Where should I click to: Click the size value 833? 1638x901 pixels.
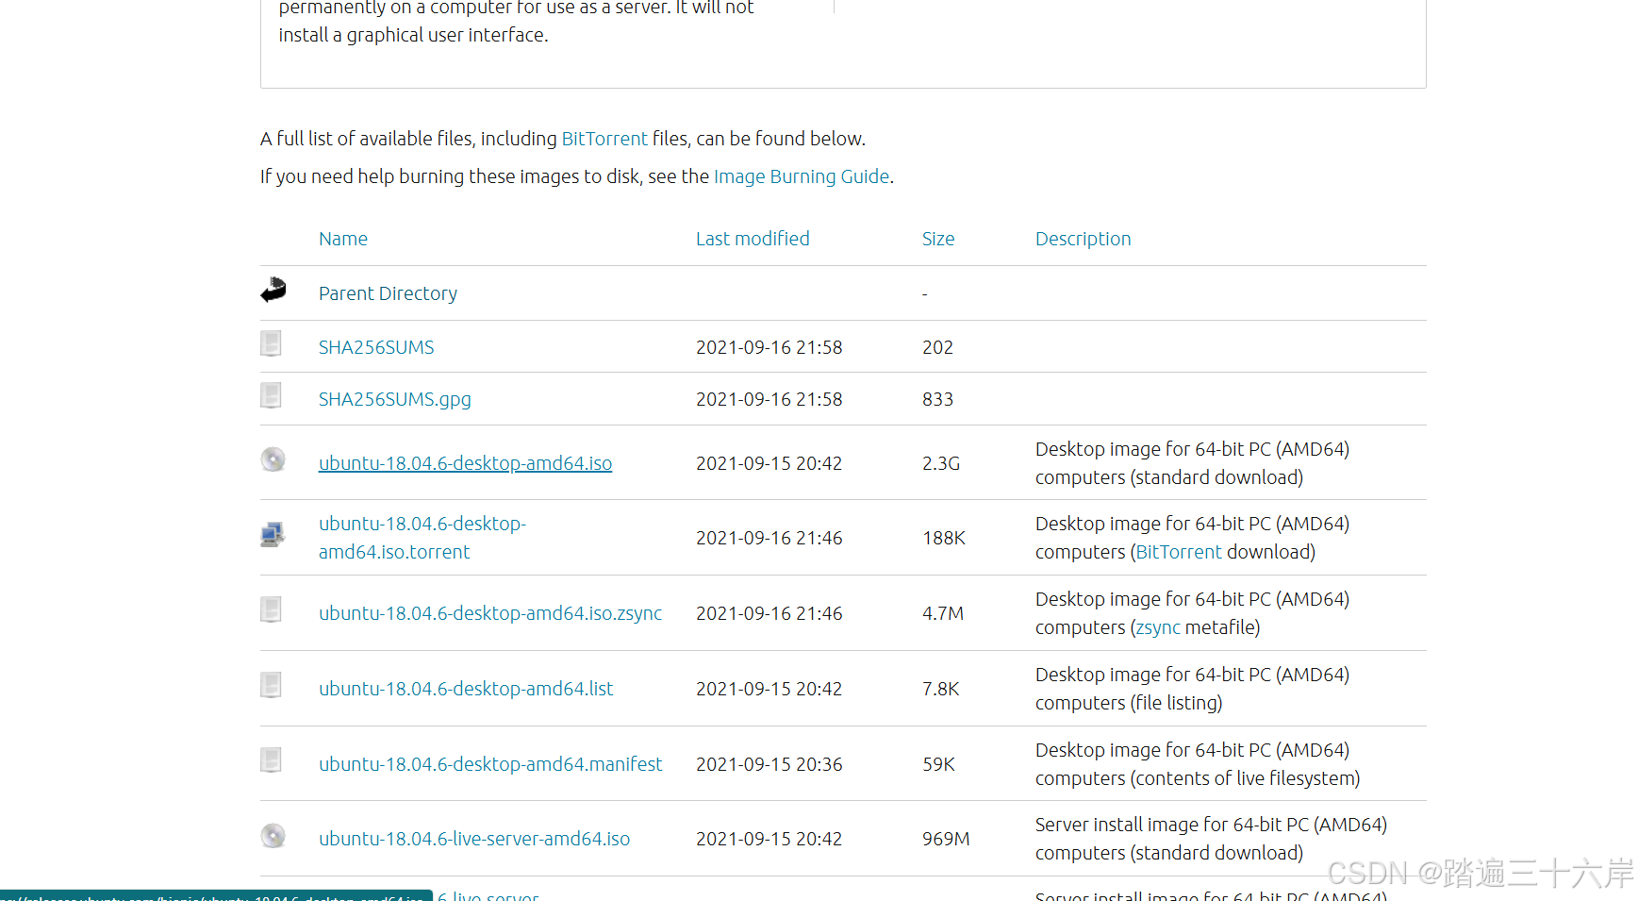tap(937, 399)
